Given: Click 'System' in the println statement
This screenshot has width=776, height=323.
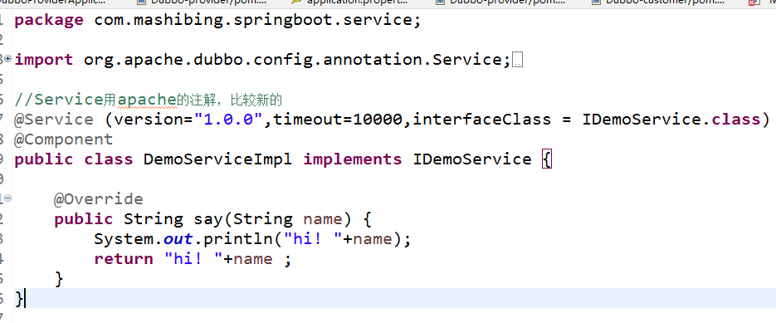Looking at the screenshot, I should click(124, 239).
